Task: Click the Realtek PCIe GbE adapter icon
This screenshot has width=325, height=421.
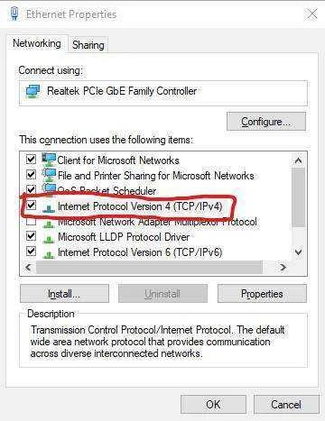Action: point(32,91)
